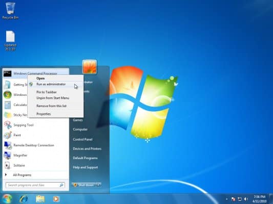The image size is (273, 204).
Task: Click the Shut down button
Action: (x=84, y=185)
